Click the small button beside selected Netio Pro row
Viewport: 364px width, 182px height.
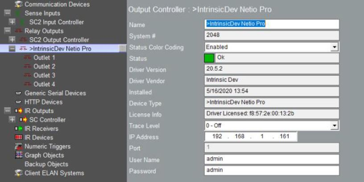123,49
